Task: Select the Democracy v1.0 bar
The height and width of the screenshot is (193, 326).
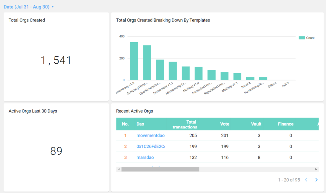Action: [134, 61]
